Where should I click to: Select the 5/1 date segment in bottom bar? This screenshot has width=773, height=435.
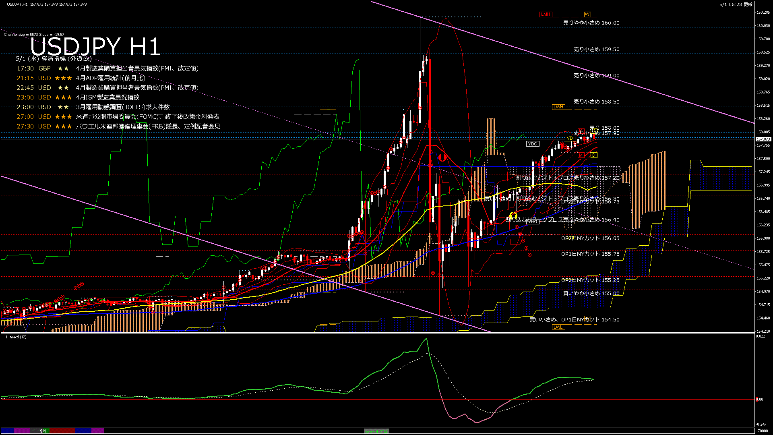point(43,431)
